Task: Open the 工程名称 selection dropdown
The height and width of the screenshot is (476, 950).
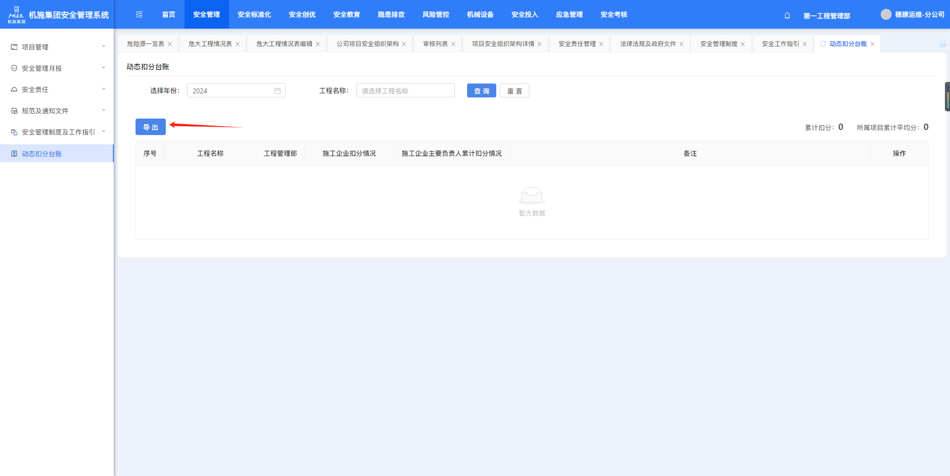Action: (x=405, y=91)
